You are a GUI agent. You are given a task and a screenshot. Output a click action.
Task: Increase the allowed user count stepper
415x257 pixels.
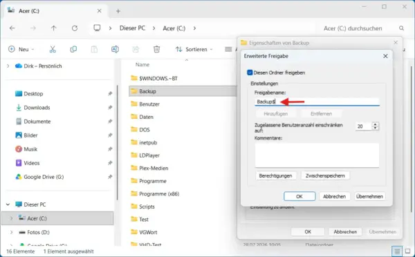[x=376, y=124]
